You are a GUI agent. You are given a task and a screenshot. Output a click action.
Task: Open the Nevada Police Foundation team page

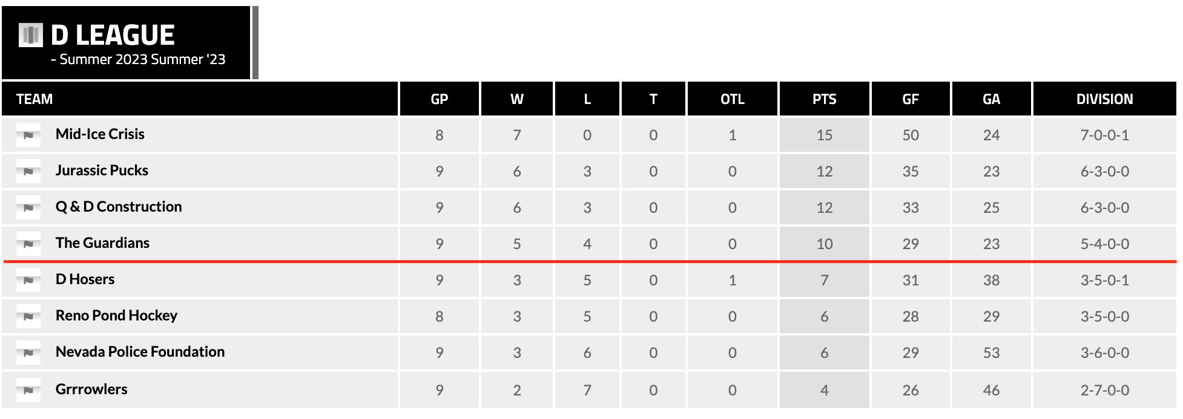coord(140,352)
